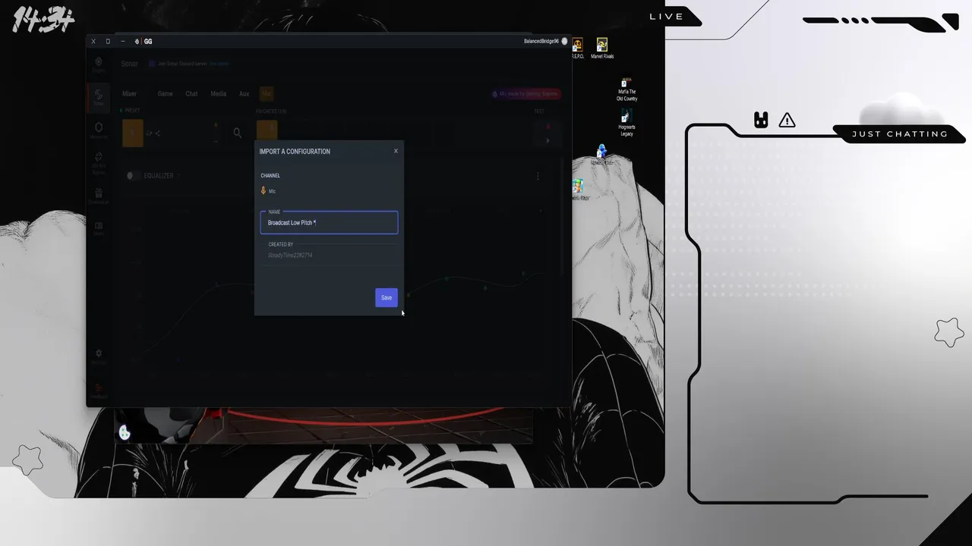This screenshot has width=972, height=546.
Task: Open Mafia The Old Country shortcut
Action: click(626, 89)
